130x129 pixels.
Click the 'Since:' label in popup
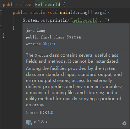32,113
